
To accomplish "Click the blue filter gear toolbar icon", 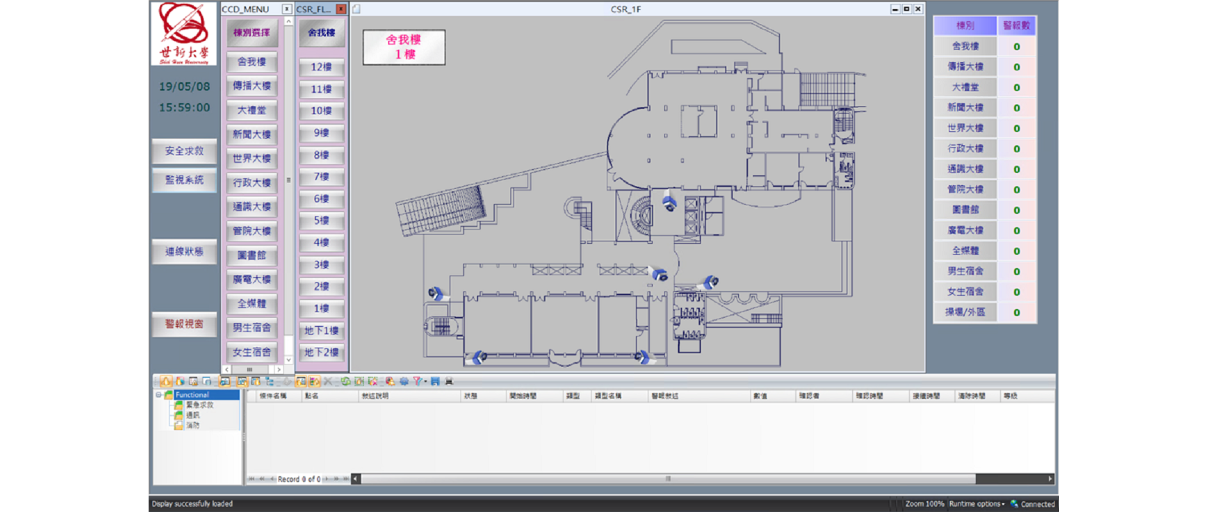I will [x=404, y=381].
